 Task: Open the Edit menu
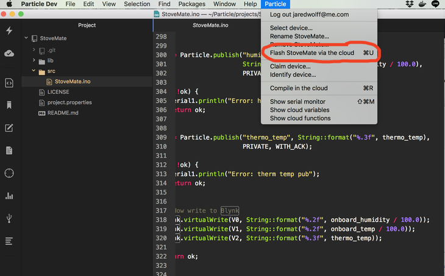point(88,4)
